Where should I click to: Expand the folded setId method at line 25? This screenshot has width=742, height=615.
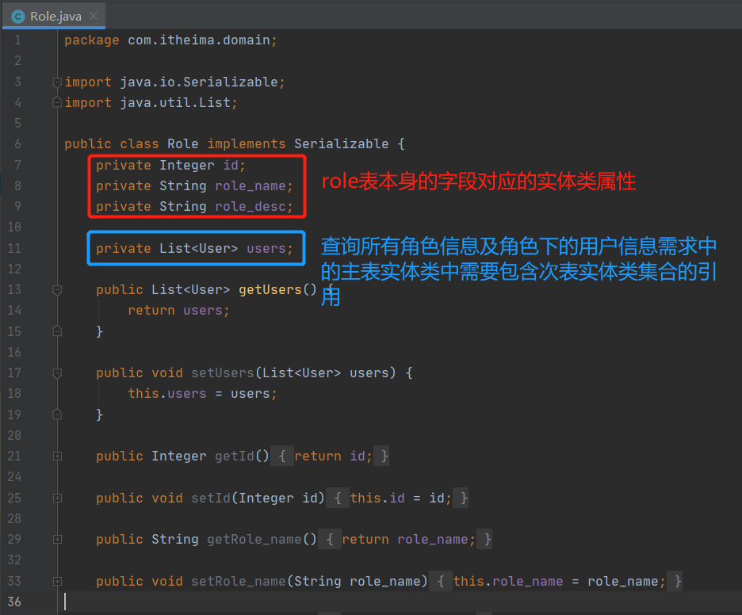[x=57, y=498]
